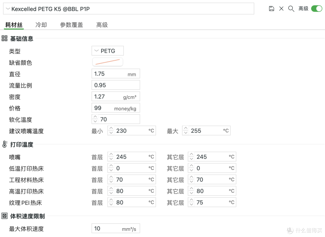Adjust 纹理 PEI 热床 首层 stepper
325x237 pixels.
tap(111, 202)
